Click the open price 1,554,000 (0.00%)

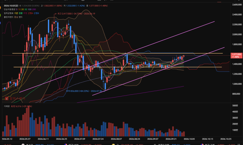click(x=30, y=5)
